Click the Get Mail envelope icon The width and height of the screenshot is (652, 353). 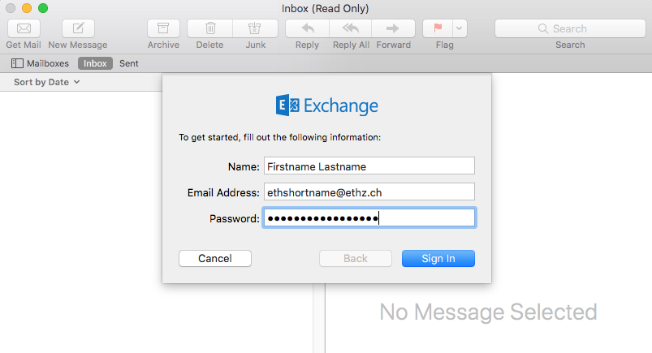click(24, 28)
